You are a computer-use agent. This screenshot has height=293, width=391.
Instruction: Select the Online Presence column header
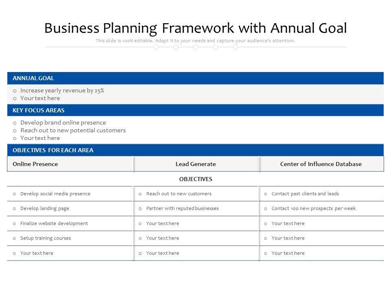(35, 164)
